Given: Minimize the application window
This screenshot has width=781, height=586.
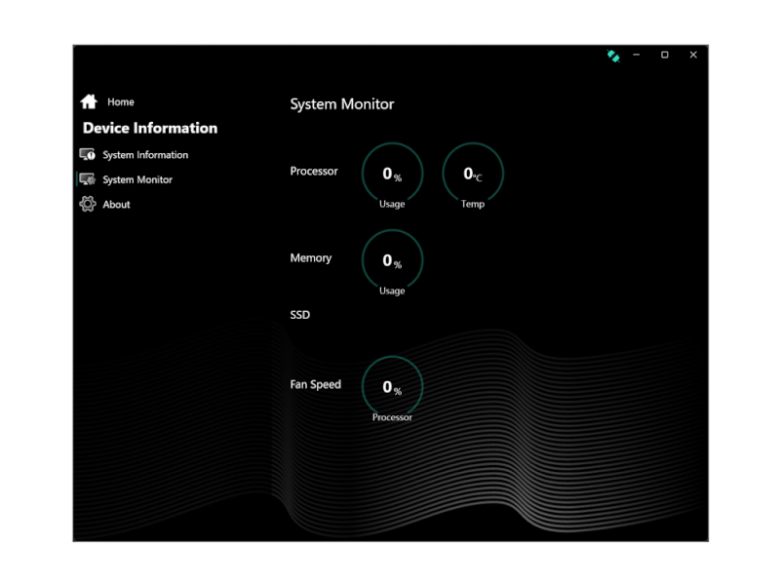Looking at the screenshot, I should point(637,55).
